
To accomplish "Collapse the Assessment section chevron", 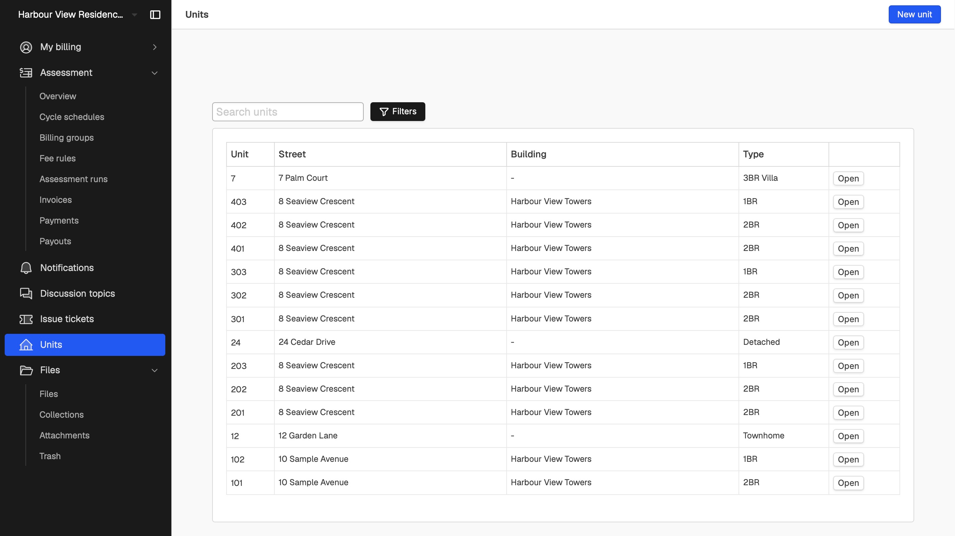I will click(155, 73).
